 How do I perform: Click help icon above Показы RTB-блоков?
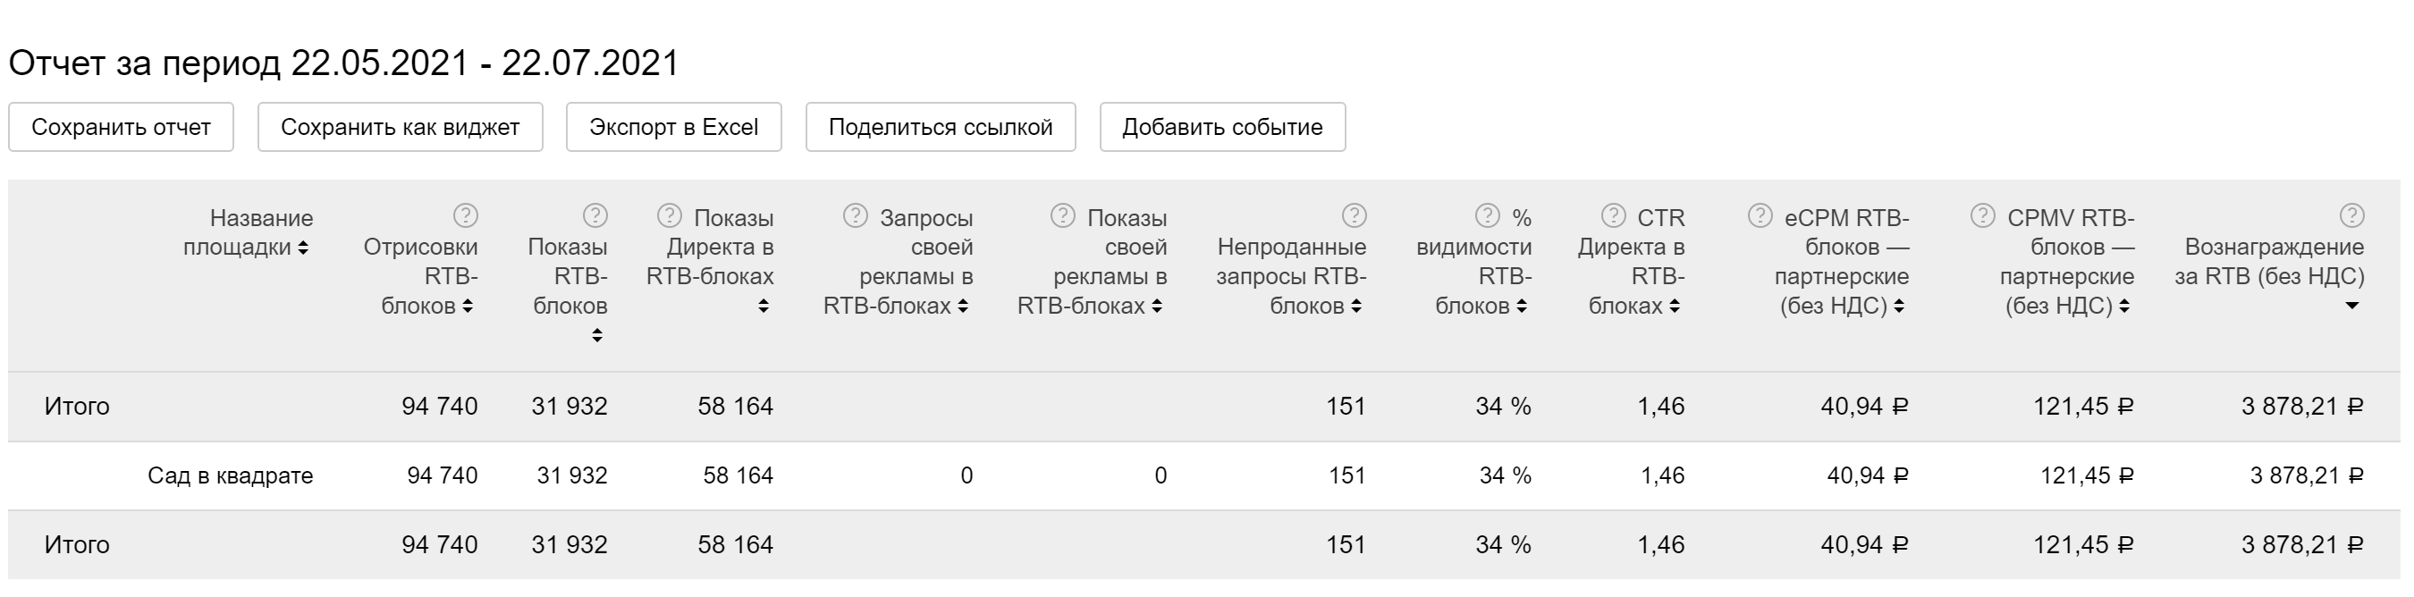[x=595, y=216]
